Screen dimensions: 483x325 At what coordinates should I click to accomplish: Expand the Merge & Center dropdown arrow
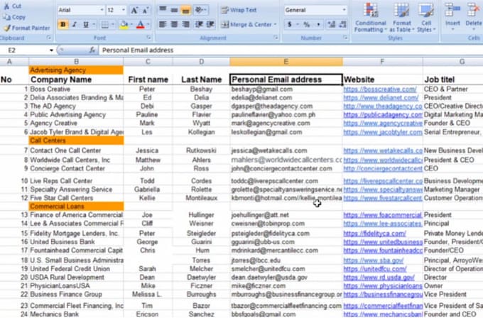click(275, 24)
